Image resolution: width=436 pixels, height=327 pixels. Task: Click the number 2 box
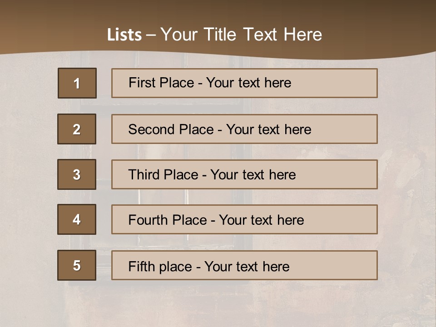click(77, 129)
